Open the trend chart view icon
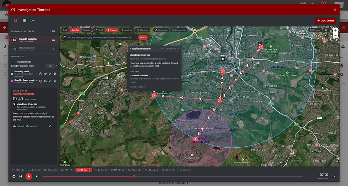 coord(33,21)
